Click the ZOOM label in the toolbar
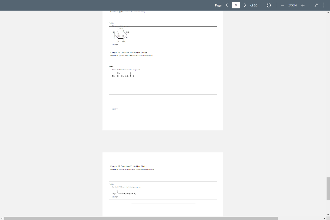The image size is (330, 220). [293, 5]
